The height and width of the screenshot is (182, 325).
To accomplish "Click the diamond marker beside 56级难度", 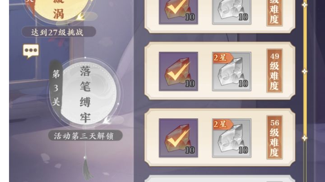I will click(x=304, y=138).
